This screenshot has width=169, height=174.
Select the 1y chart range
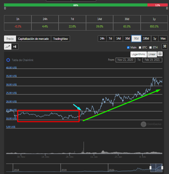click(155, 39)
